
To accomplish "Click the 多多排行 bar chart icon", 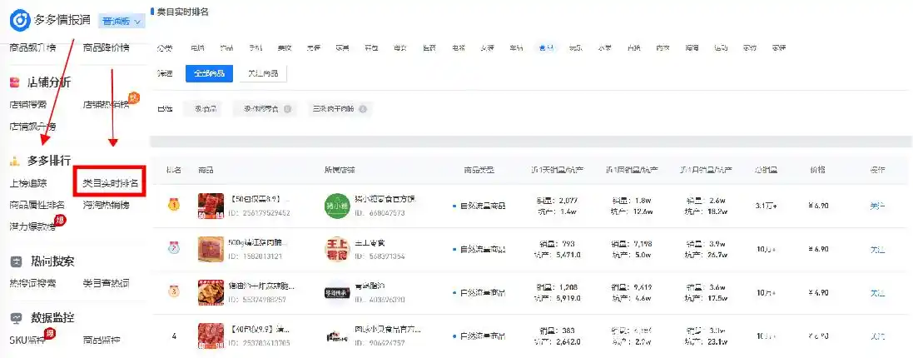I will point(15,160).
